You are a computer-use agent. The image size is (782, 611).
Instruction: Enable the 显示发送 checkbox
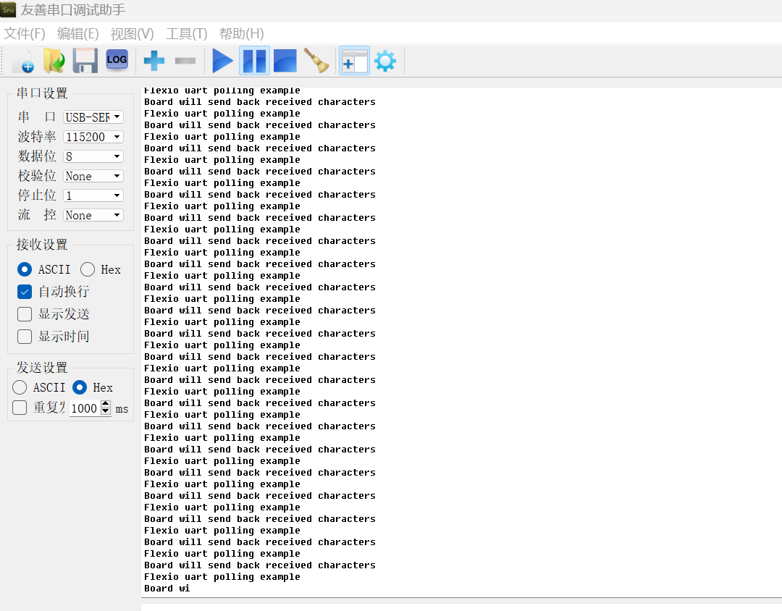tap(25, 314)
